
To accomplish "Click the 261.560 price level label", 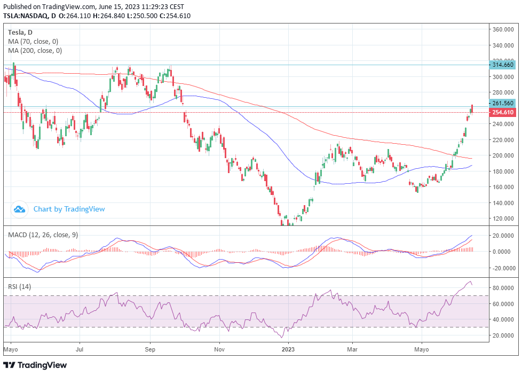I will (x=503, y=103).
